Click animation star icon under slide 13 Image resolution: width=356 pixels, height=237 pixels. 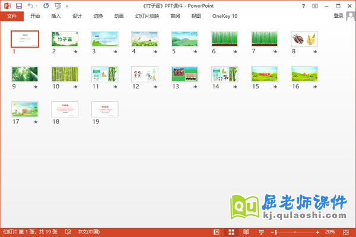coord(195,87)
